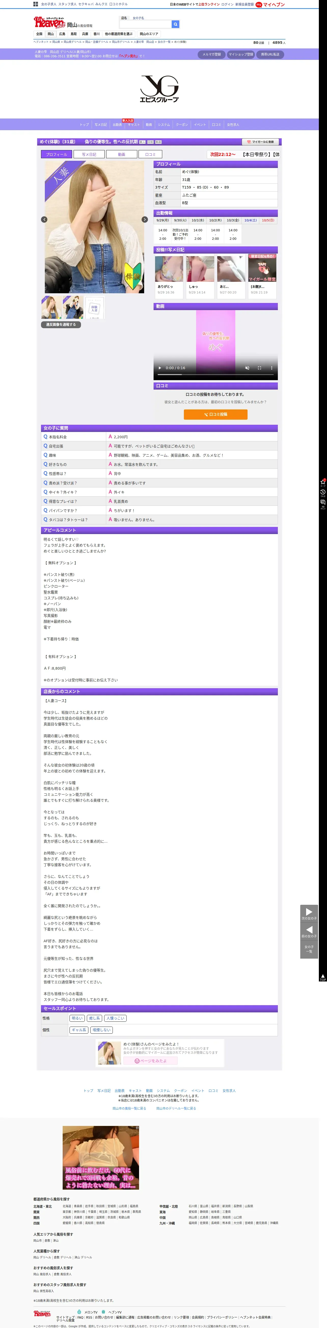
Task: Click the ギャル系 type tag
Action: (79, 1030)
